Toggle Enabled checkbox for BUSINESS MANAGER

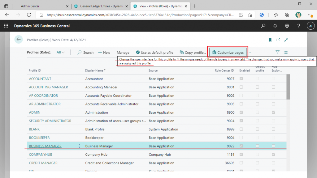pyautogui.click(x=241, y=146)
